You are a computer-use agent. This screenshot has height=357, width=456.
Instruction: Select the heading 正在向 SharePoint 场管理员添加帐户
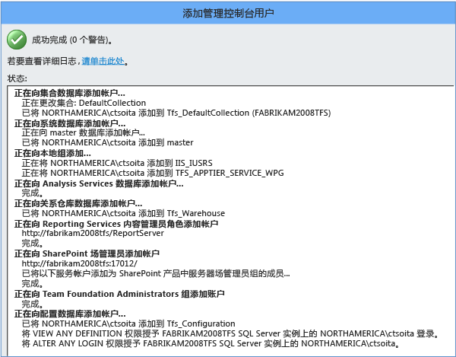[87, 253]
